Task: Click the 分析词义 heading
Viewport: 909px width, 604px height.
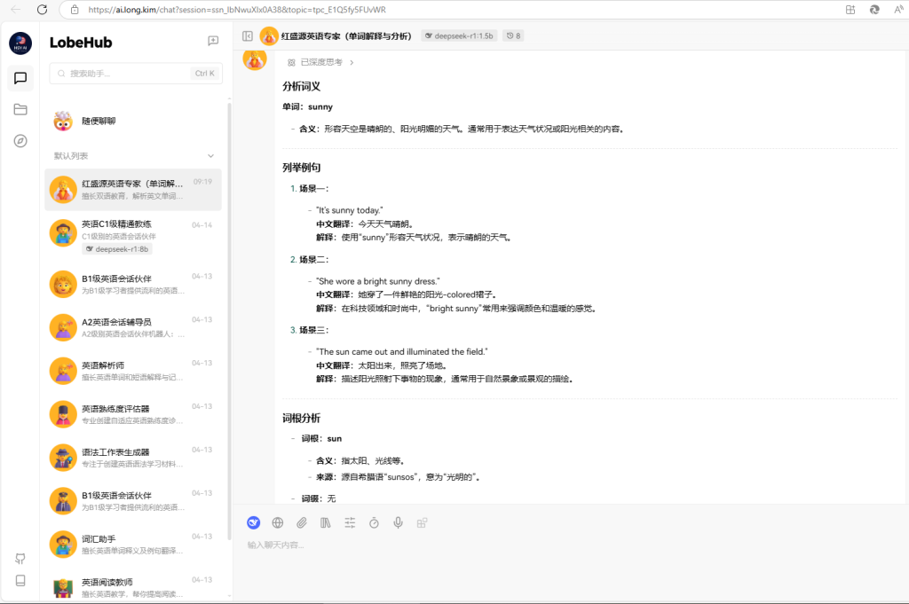Action: [302, 86]
